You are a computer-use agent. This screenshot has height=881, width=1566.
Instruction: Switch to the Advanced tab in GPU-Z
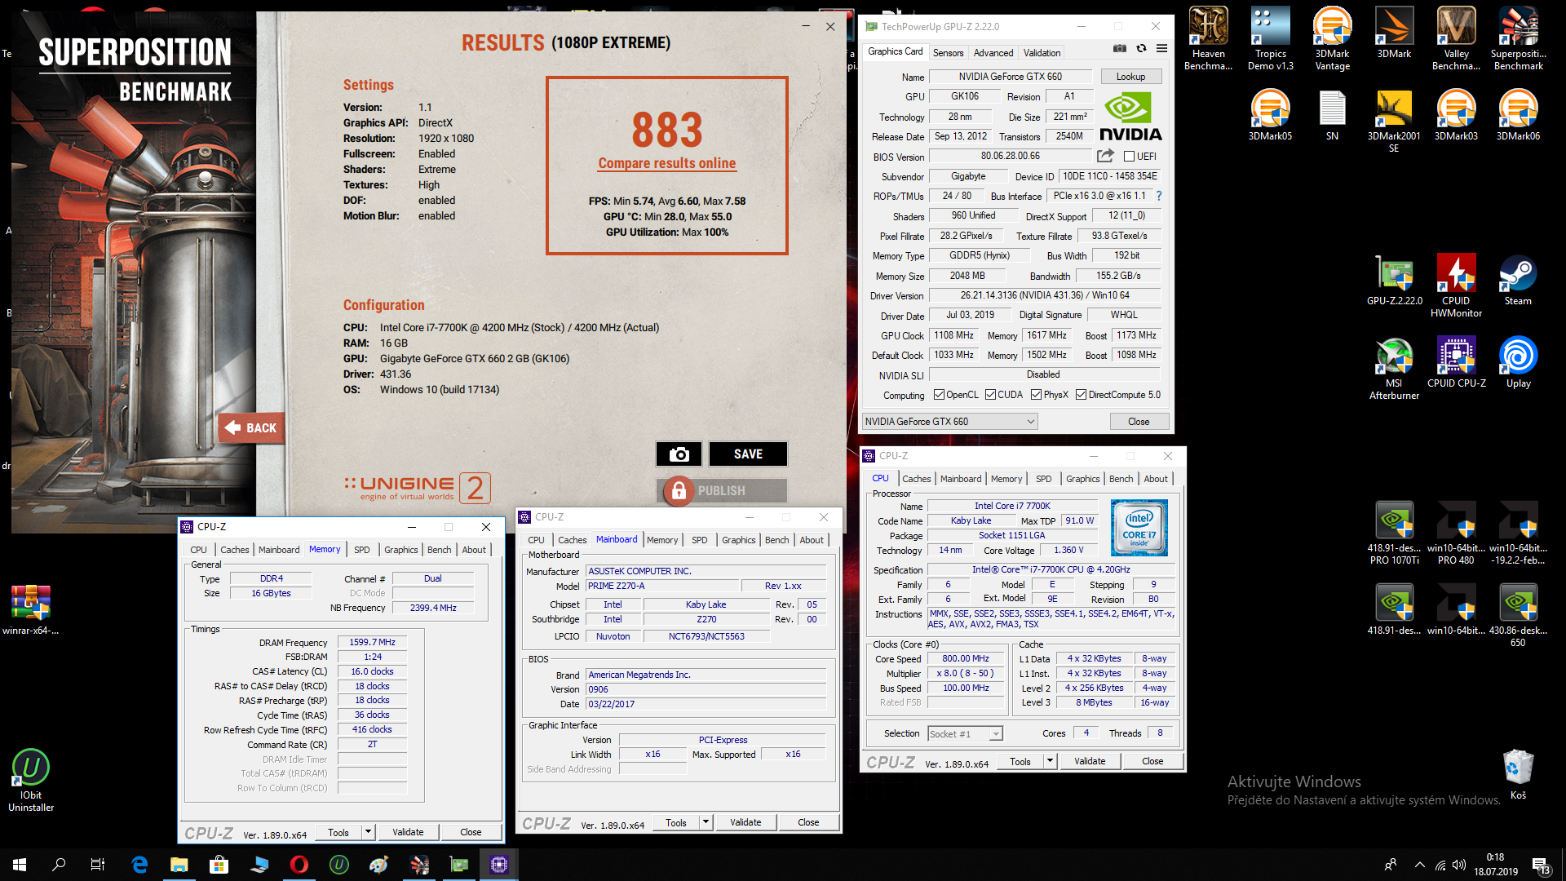pyautogui.click(x=993, y=53)
